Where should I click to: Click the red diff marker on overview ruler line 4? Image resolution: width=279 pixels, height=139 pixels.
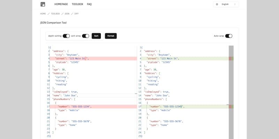click(231, 58)
